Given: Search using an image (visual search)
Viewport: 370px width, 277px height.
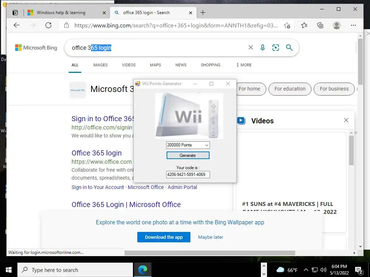Looking at the screenshot, I should 276,48.
